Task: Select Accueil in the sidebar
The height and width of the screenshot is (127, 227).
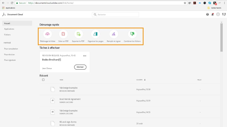Action: pyautogui.click(x=17, y=23)
